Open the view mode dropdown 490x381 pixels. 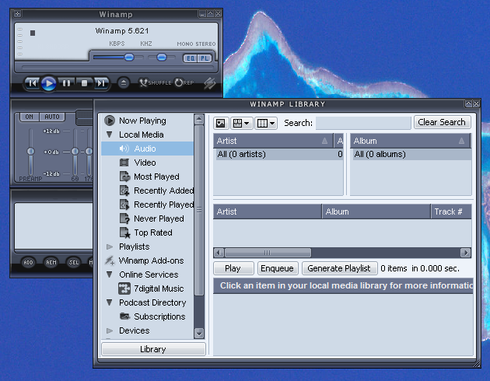[241, 123]
